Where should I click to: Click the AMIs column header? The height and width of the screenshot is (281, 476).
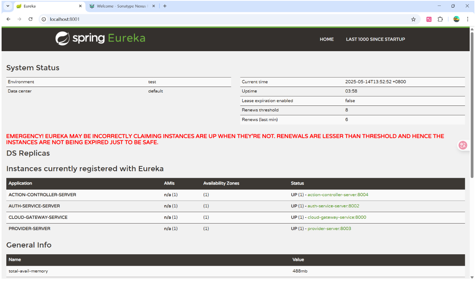(x=169, y=183)
